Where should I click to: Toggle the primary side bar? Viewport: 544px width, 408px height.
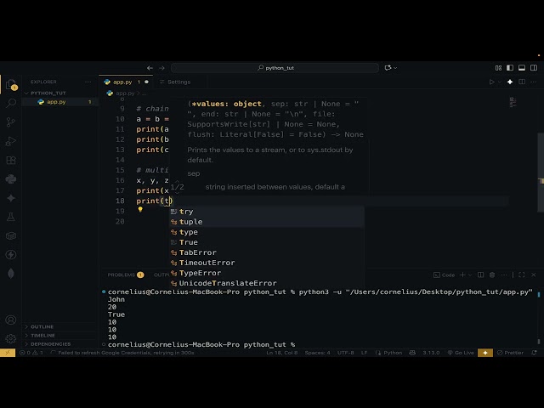pos(510,68)
